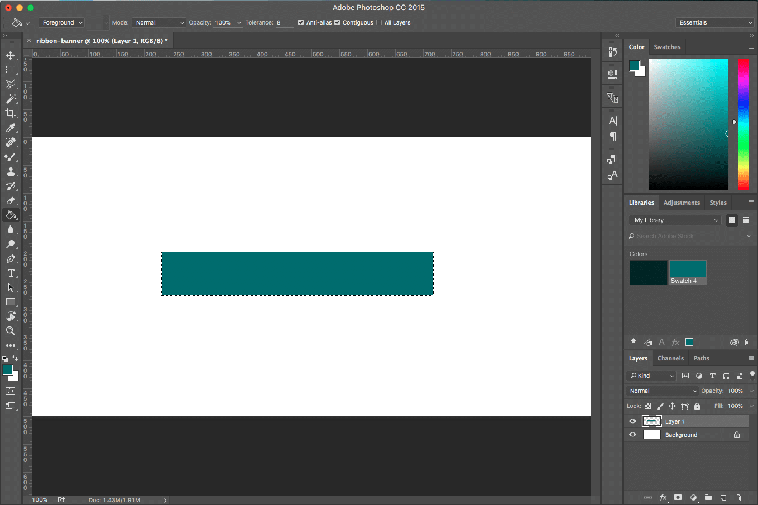Select the Background layer

pos(681,435)
